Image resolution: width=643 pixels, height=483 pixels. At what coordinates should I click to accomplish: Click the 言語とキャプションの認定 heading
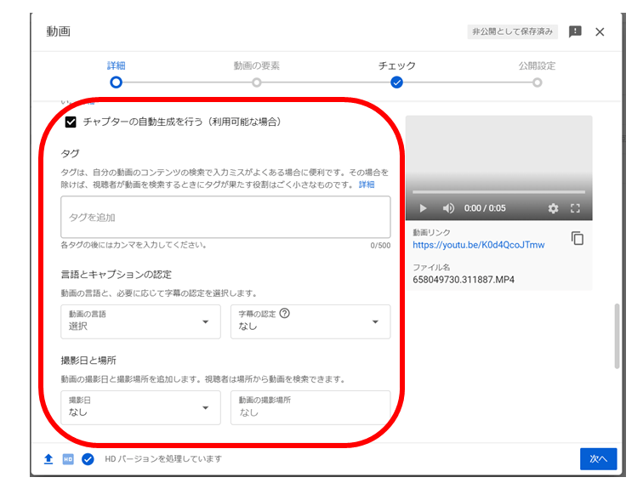point(116,275)
